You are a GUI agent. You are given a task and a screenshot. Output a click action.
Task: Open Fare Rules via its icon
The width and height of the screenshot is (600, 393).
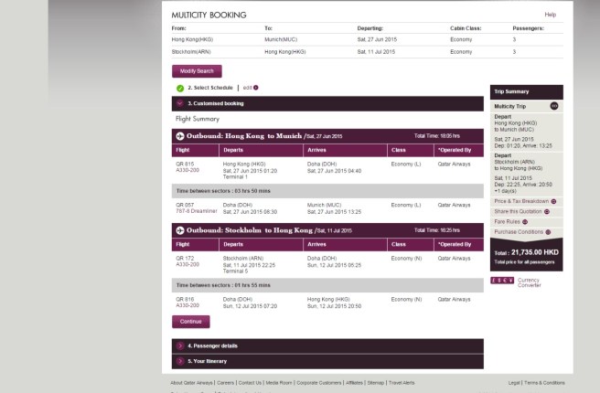525,221
